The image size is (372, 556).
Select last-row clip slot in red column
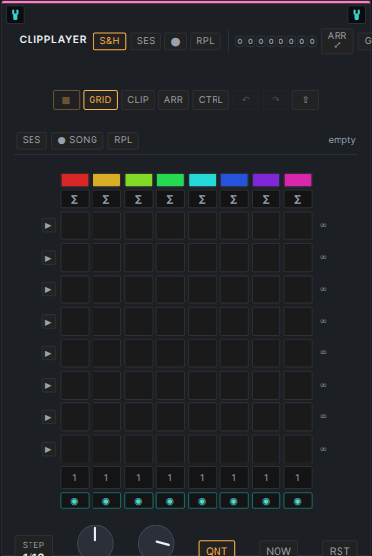[x=75, y=449]
